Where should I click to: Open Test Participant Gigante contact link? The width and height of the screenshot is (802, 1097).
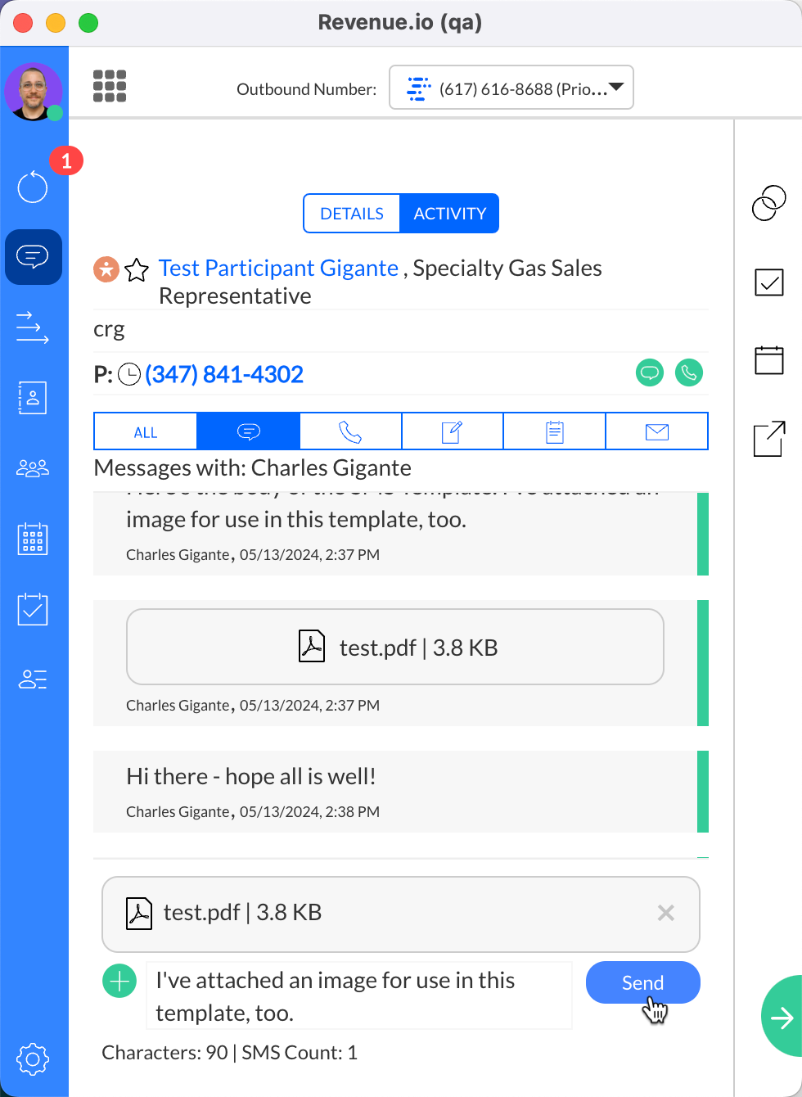tap(278, 269)
